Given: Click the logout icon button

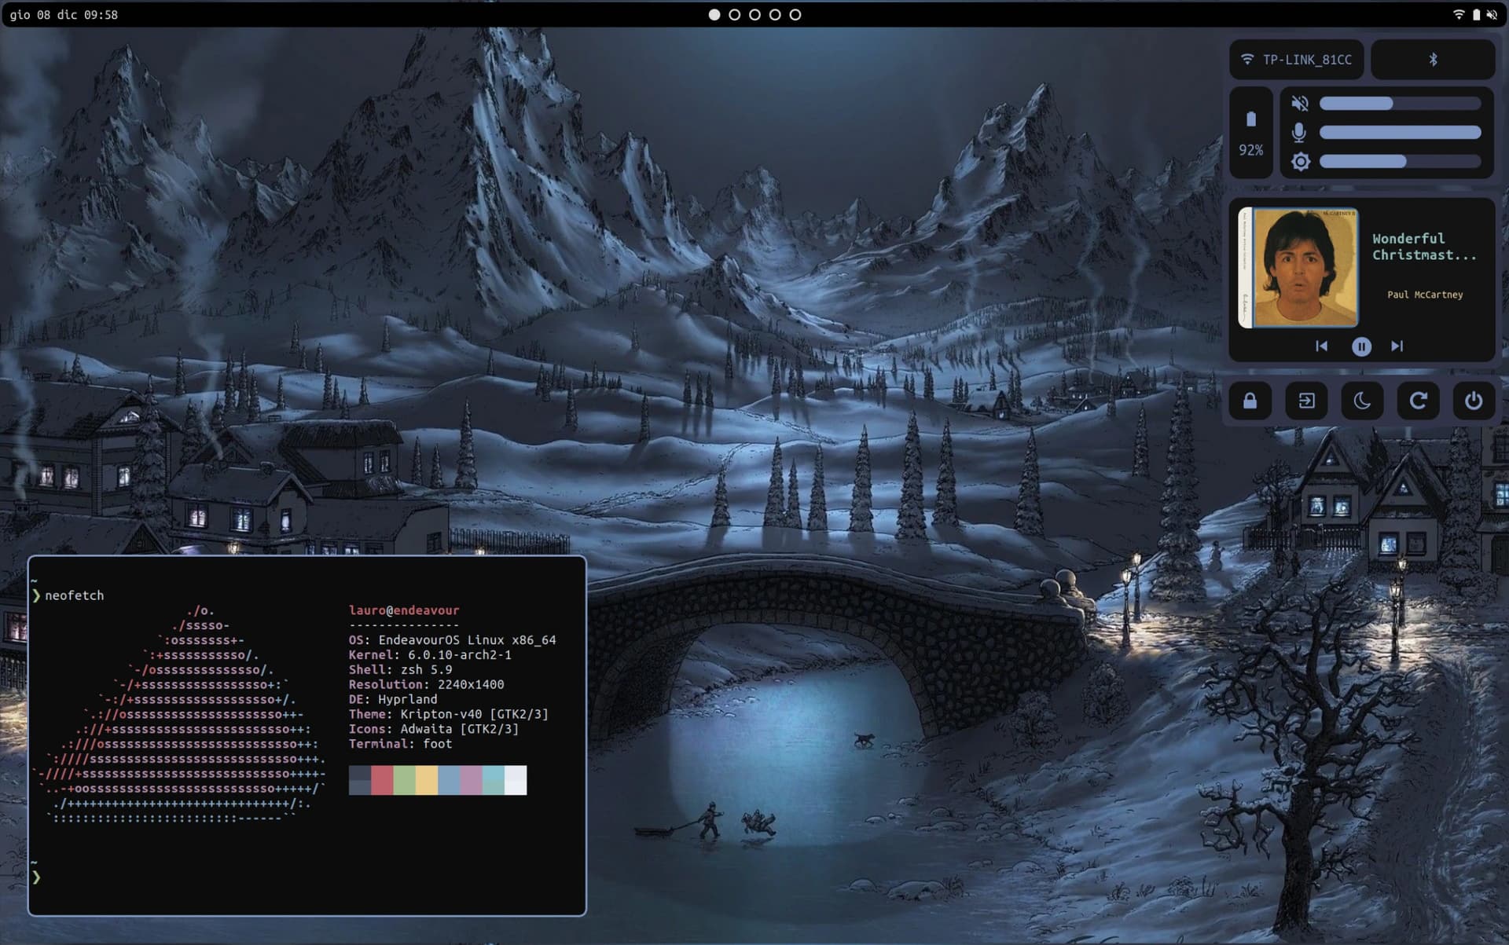Looking at the screenshot, I should 1306,401.
